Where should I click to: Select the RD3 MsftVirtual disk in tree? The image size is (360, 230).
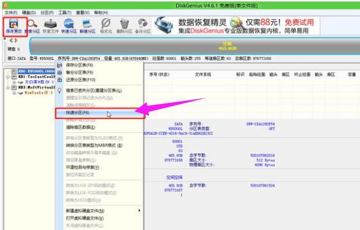click(37, 87)
